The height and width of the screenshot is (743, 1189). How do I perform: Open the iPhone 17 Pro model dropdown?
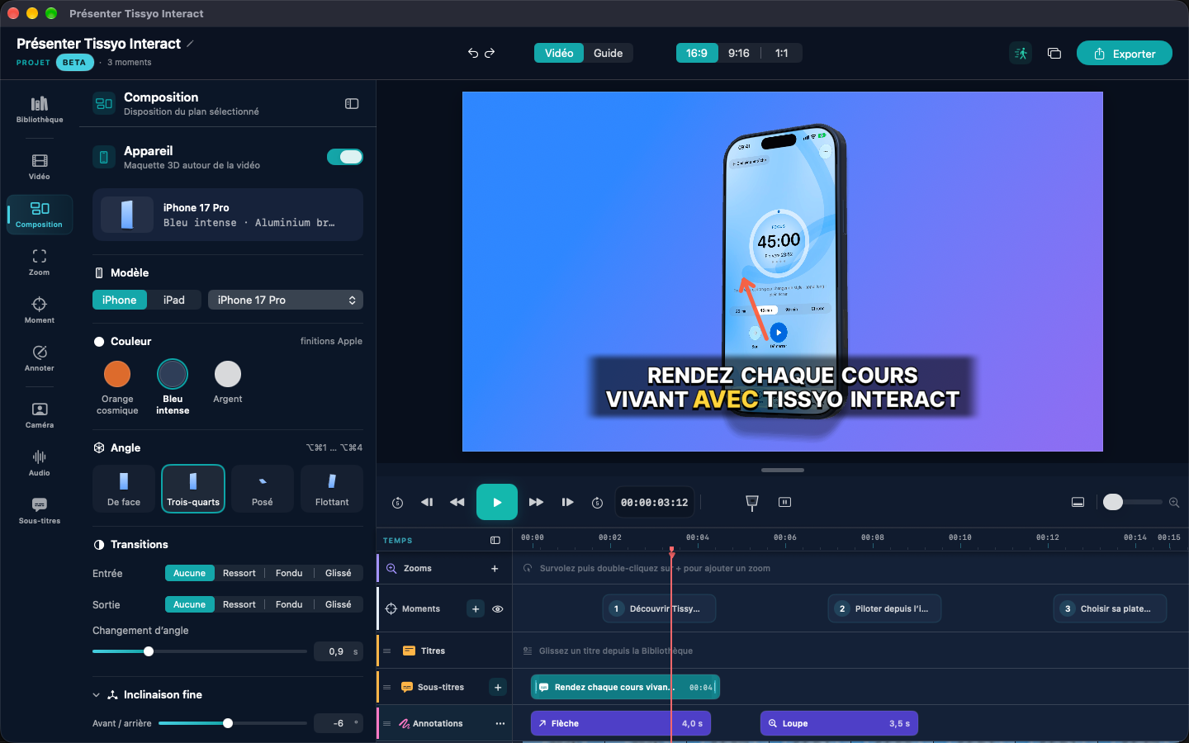click(286, 300)
